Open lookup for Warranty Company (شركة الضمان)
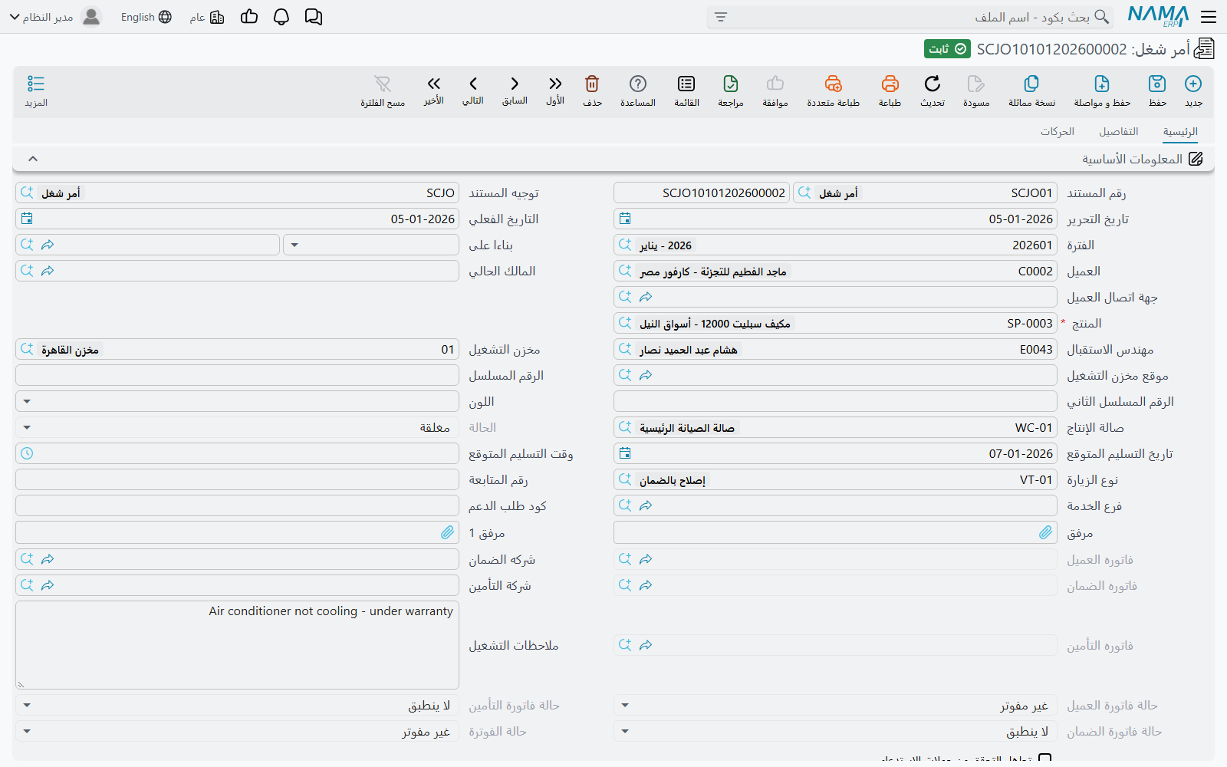 [27, 559]
